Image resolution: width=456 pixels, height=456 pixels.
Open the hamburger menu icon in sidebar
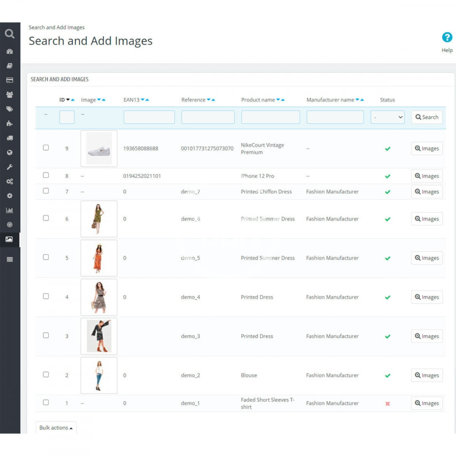[10, 259]
